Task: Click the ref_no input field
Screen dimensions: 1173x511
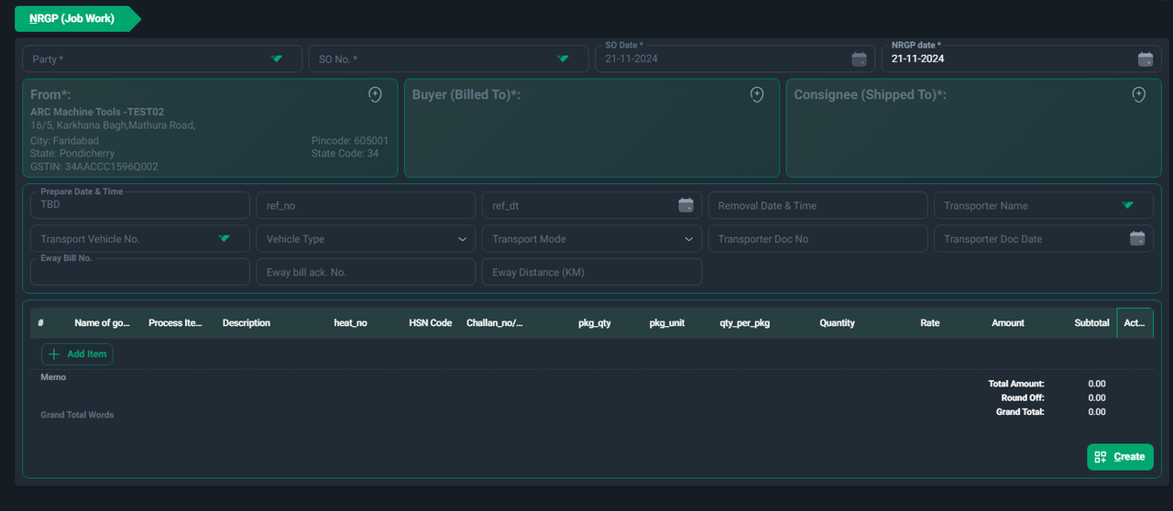Action: coord(366,205)
